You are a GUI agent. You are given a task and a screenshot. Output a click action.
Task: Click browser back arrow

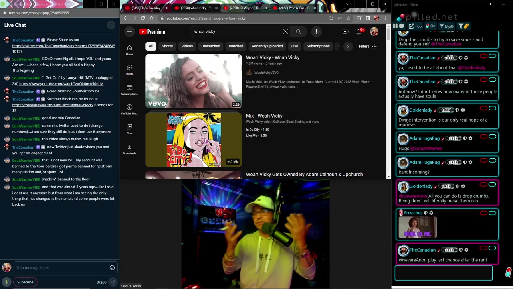[x=126, y=18]
